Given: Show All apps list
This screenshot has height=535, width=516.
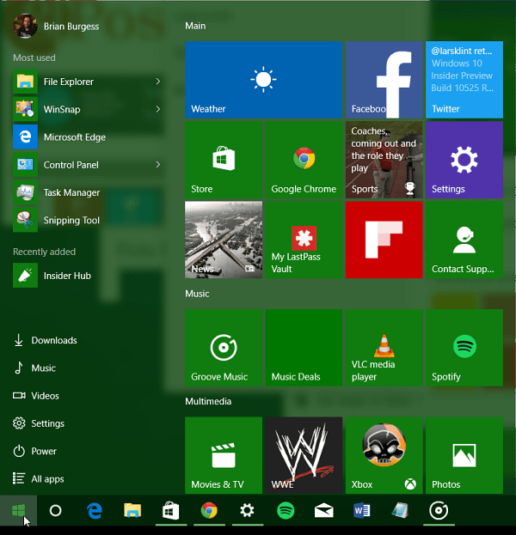Looking at the screenshot, I should tap(39, 478).
